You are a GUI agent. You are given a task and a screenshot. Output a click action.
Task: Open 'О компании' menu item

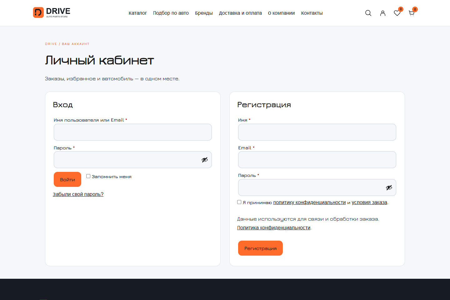pos(281,13)
